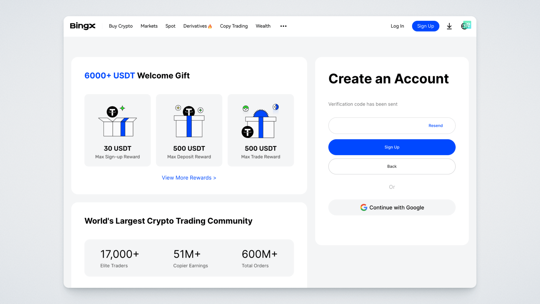Open the language globe icon
540x304 pixels.
pyautogui.click(x=464, y=26)
